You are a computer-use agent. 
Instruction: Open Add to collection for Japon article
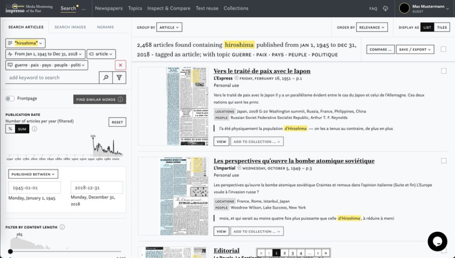pos(257,141)
